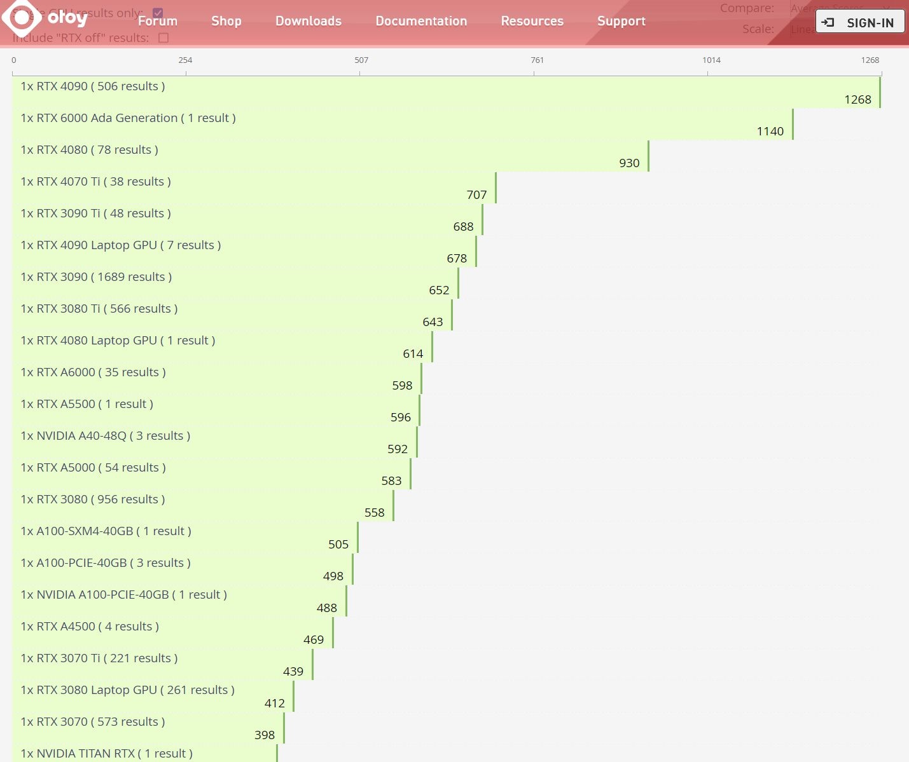Select the 507 axis tick label
The height and width of the screenshot is (762, 909).
361,60
